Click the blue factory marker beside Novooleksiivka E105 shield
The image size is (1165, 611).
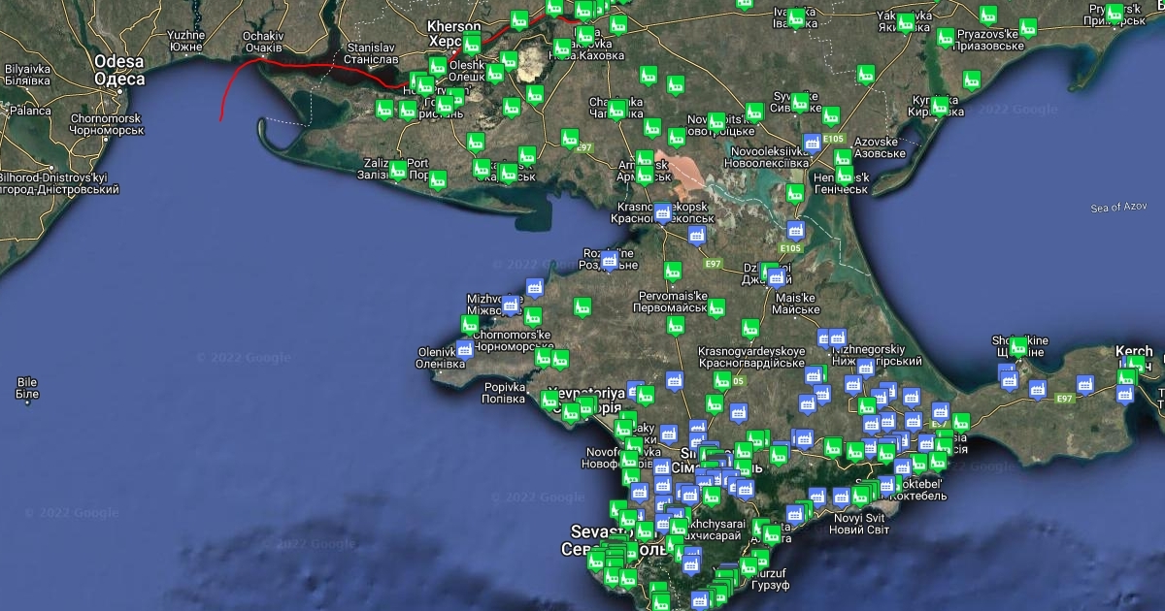pyautogui.click(x=812, y=143)
